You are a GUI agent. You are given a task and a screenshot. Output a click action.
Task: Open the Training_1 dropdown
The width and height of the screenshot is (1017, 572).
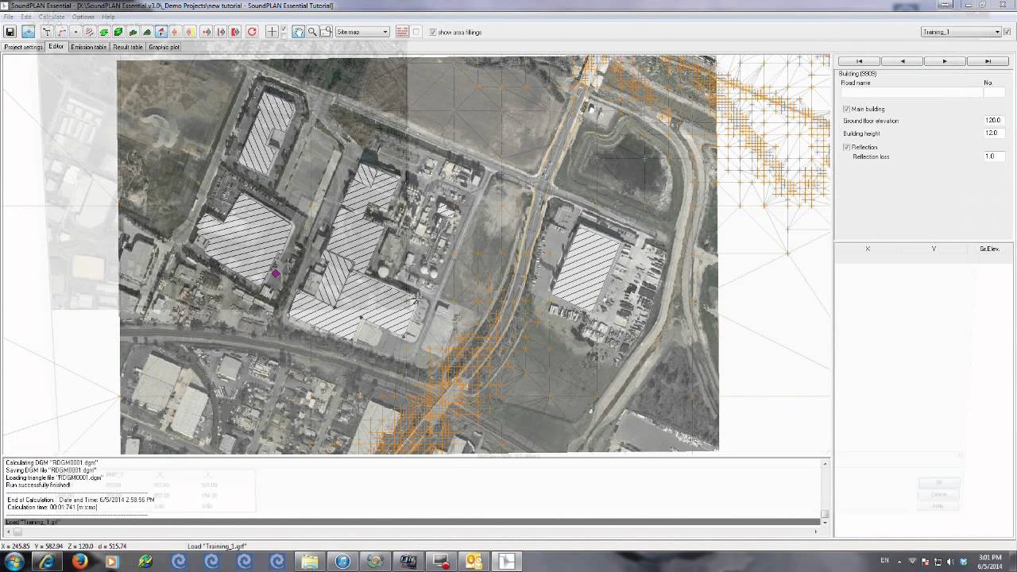[x=961, y=32]
